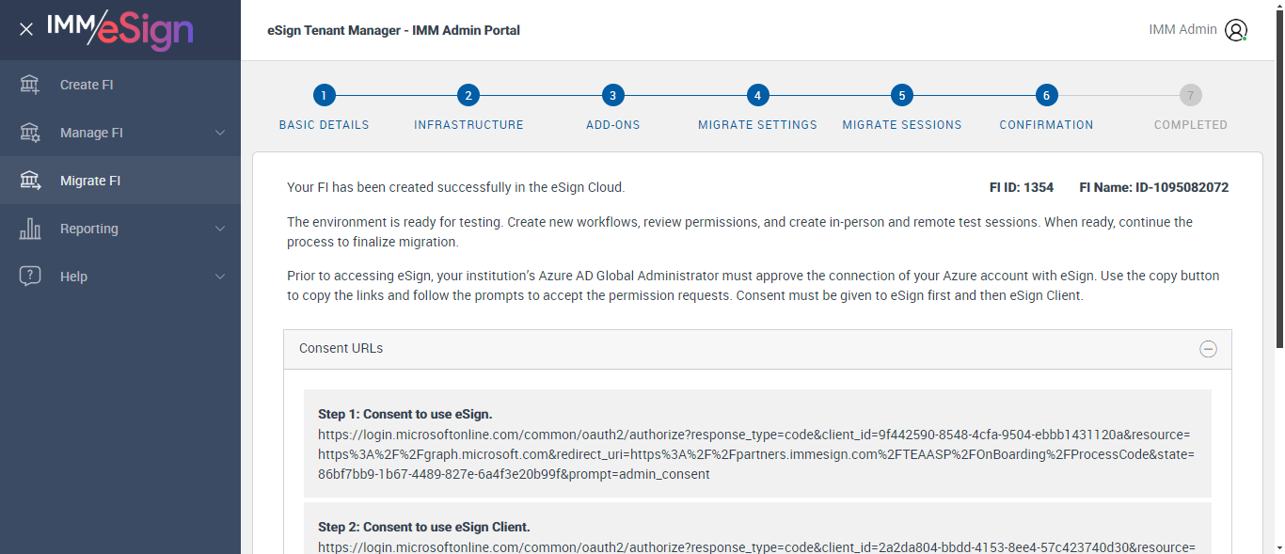The height and width of the screenshot is (554, 1285).
Task: Close the sidebar with the X icon
Action: [26, 29]
